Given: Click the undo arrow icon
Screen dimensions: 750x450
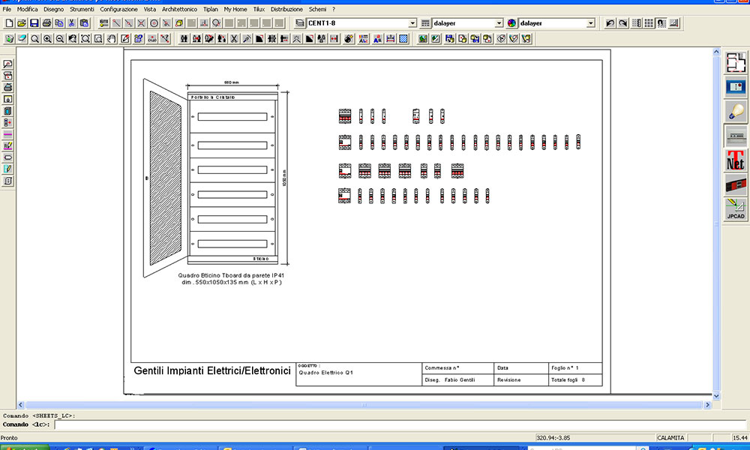Looking at the screenshot, I should (610, 23).
